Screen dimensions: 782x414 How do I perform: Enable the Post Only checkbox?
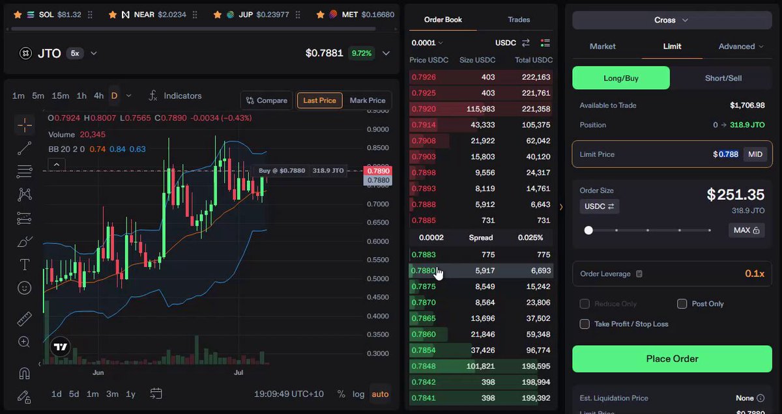coord(682,304)
